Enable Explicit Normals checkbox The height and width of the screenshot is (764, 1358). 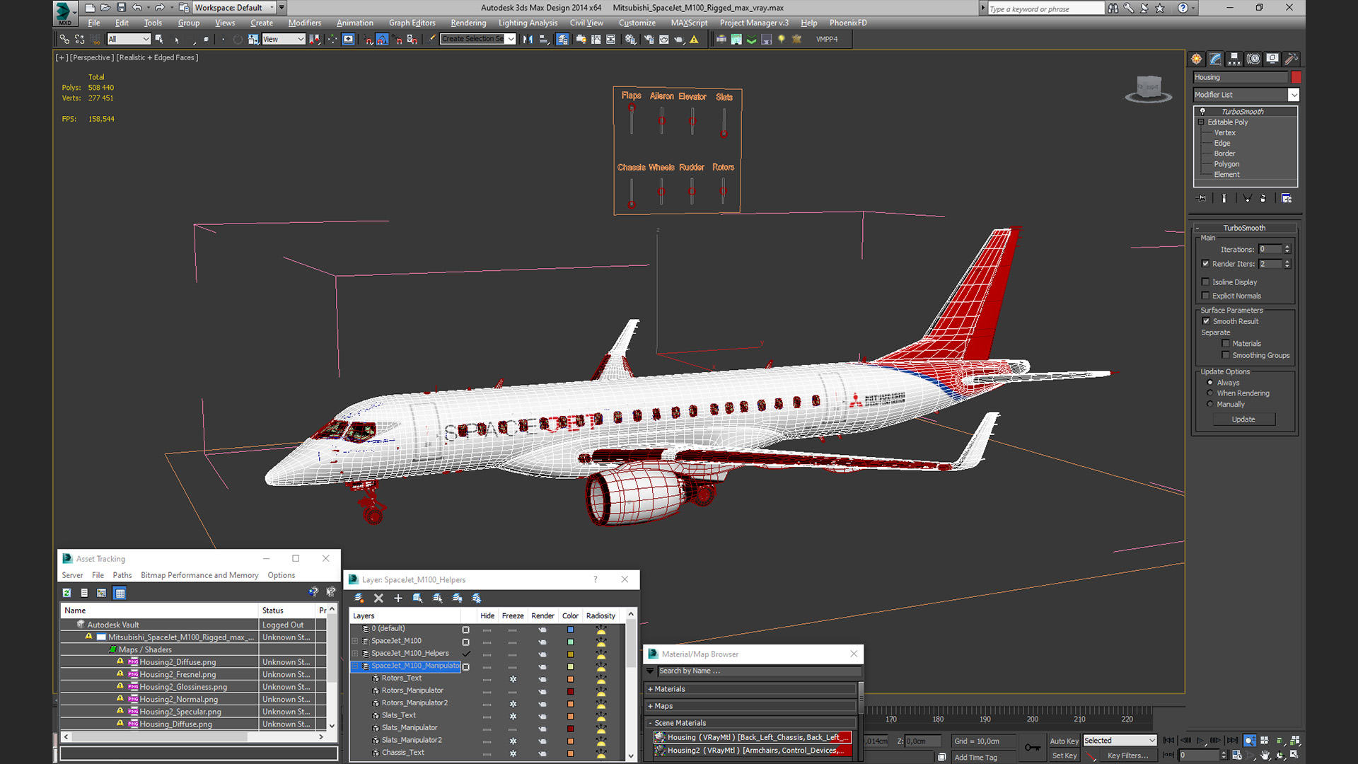(x=1205, y=296)
